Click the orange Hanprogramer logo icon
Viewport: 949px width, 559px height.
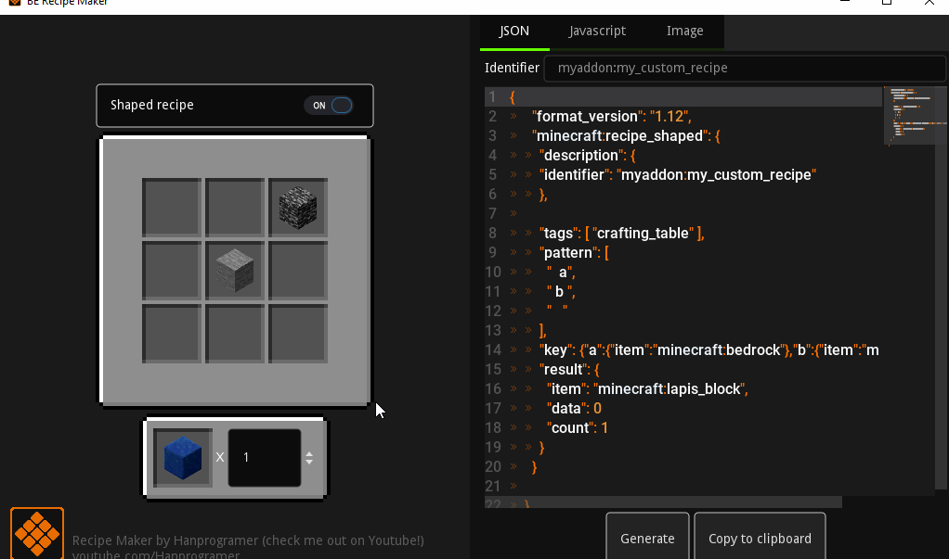(37, 533)
